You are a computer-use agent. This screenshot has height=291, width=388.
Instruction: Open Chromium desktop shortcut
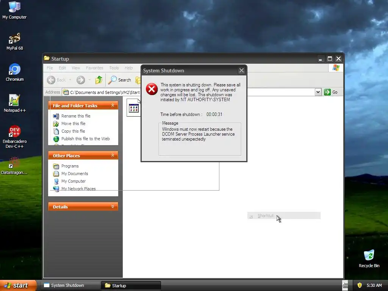click(14, 72)
